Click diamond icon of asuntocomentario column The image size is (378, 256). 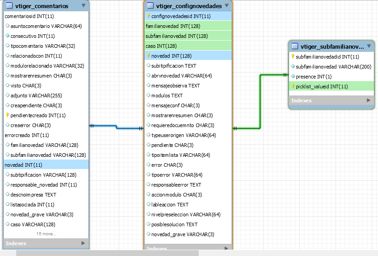point(8,26)
